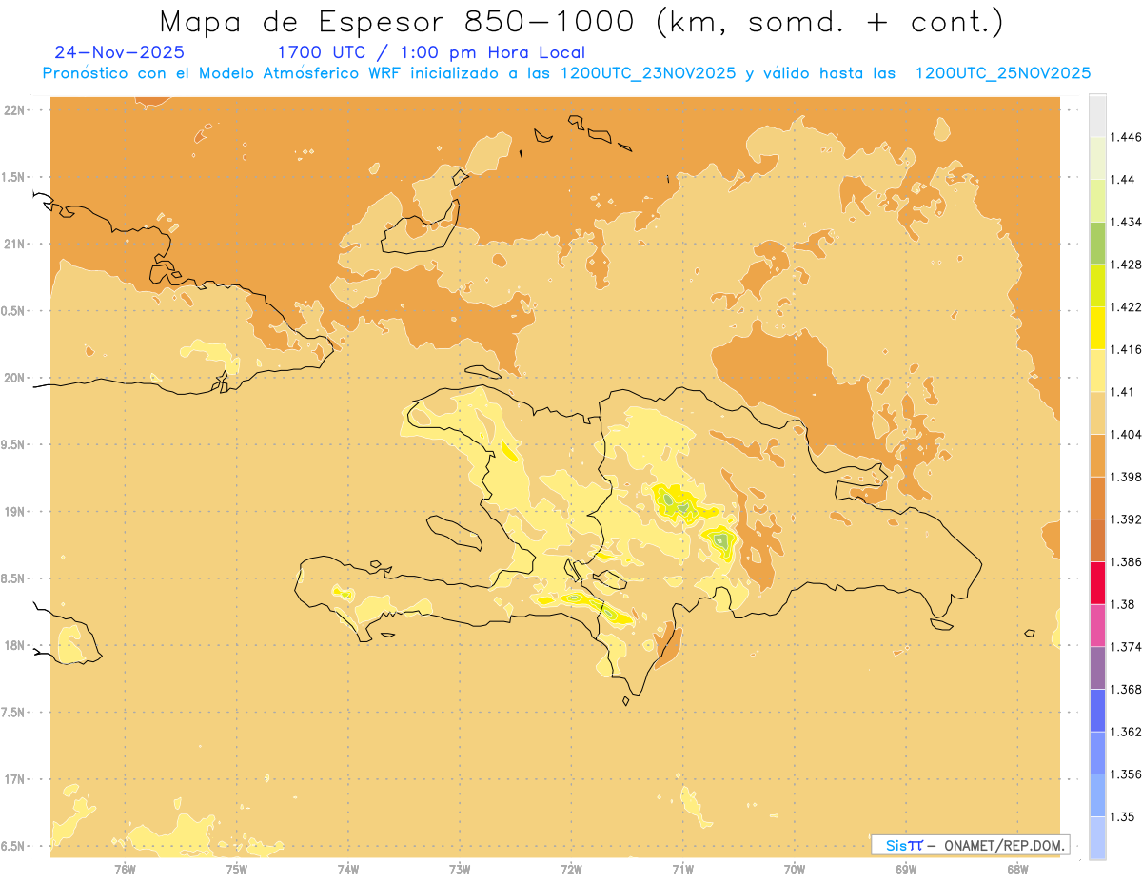The height and width of the screenshot is (882, 1142).
Task: Click the legend value 1.374
Action: coord(1128,647)
